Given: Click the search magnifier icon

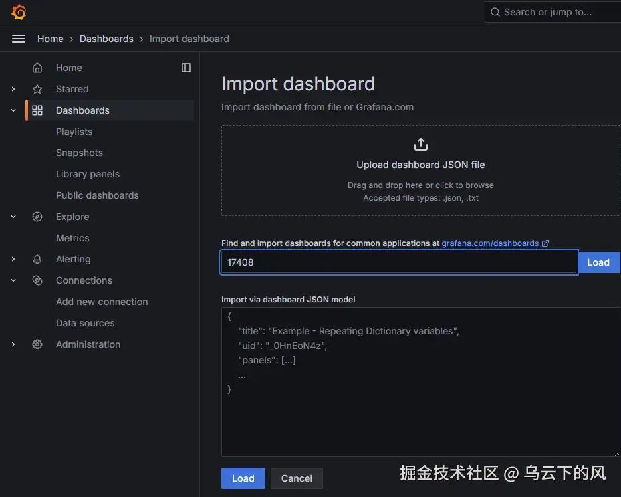Looking at the screenshot, I should coord(495,12).
